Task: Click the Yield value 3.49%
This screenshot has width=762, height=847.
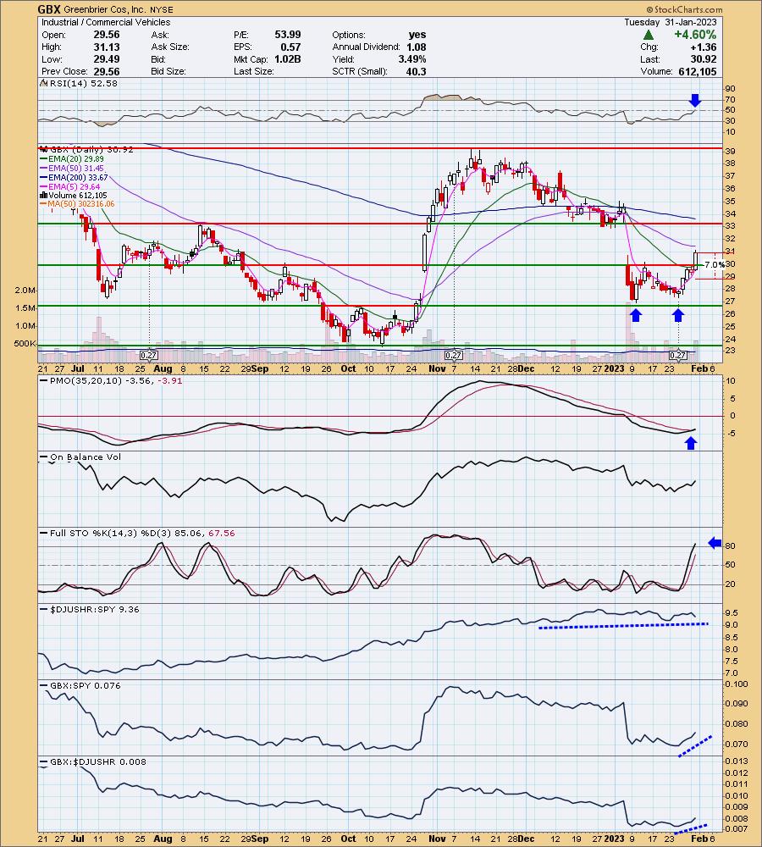Action: tap(412, 59)
